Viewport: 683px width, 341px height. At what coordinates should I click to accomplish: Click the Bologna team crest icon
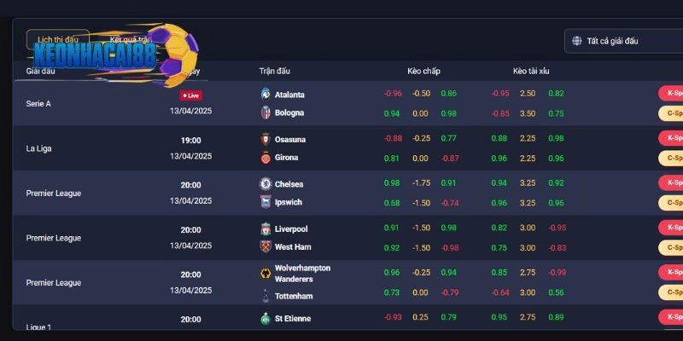[x=265, y=113]
